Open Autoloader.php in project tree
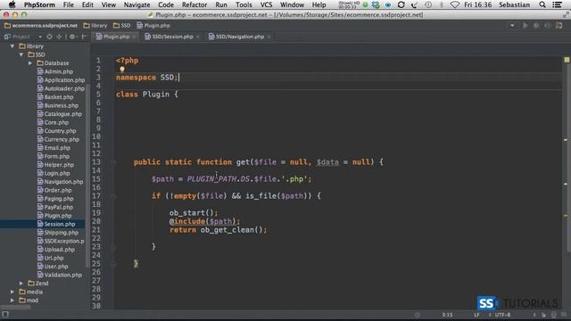571x321 pixels. pos(61,88)
